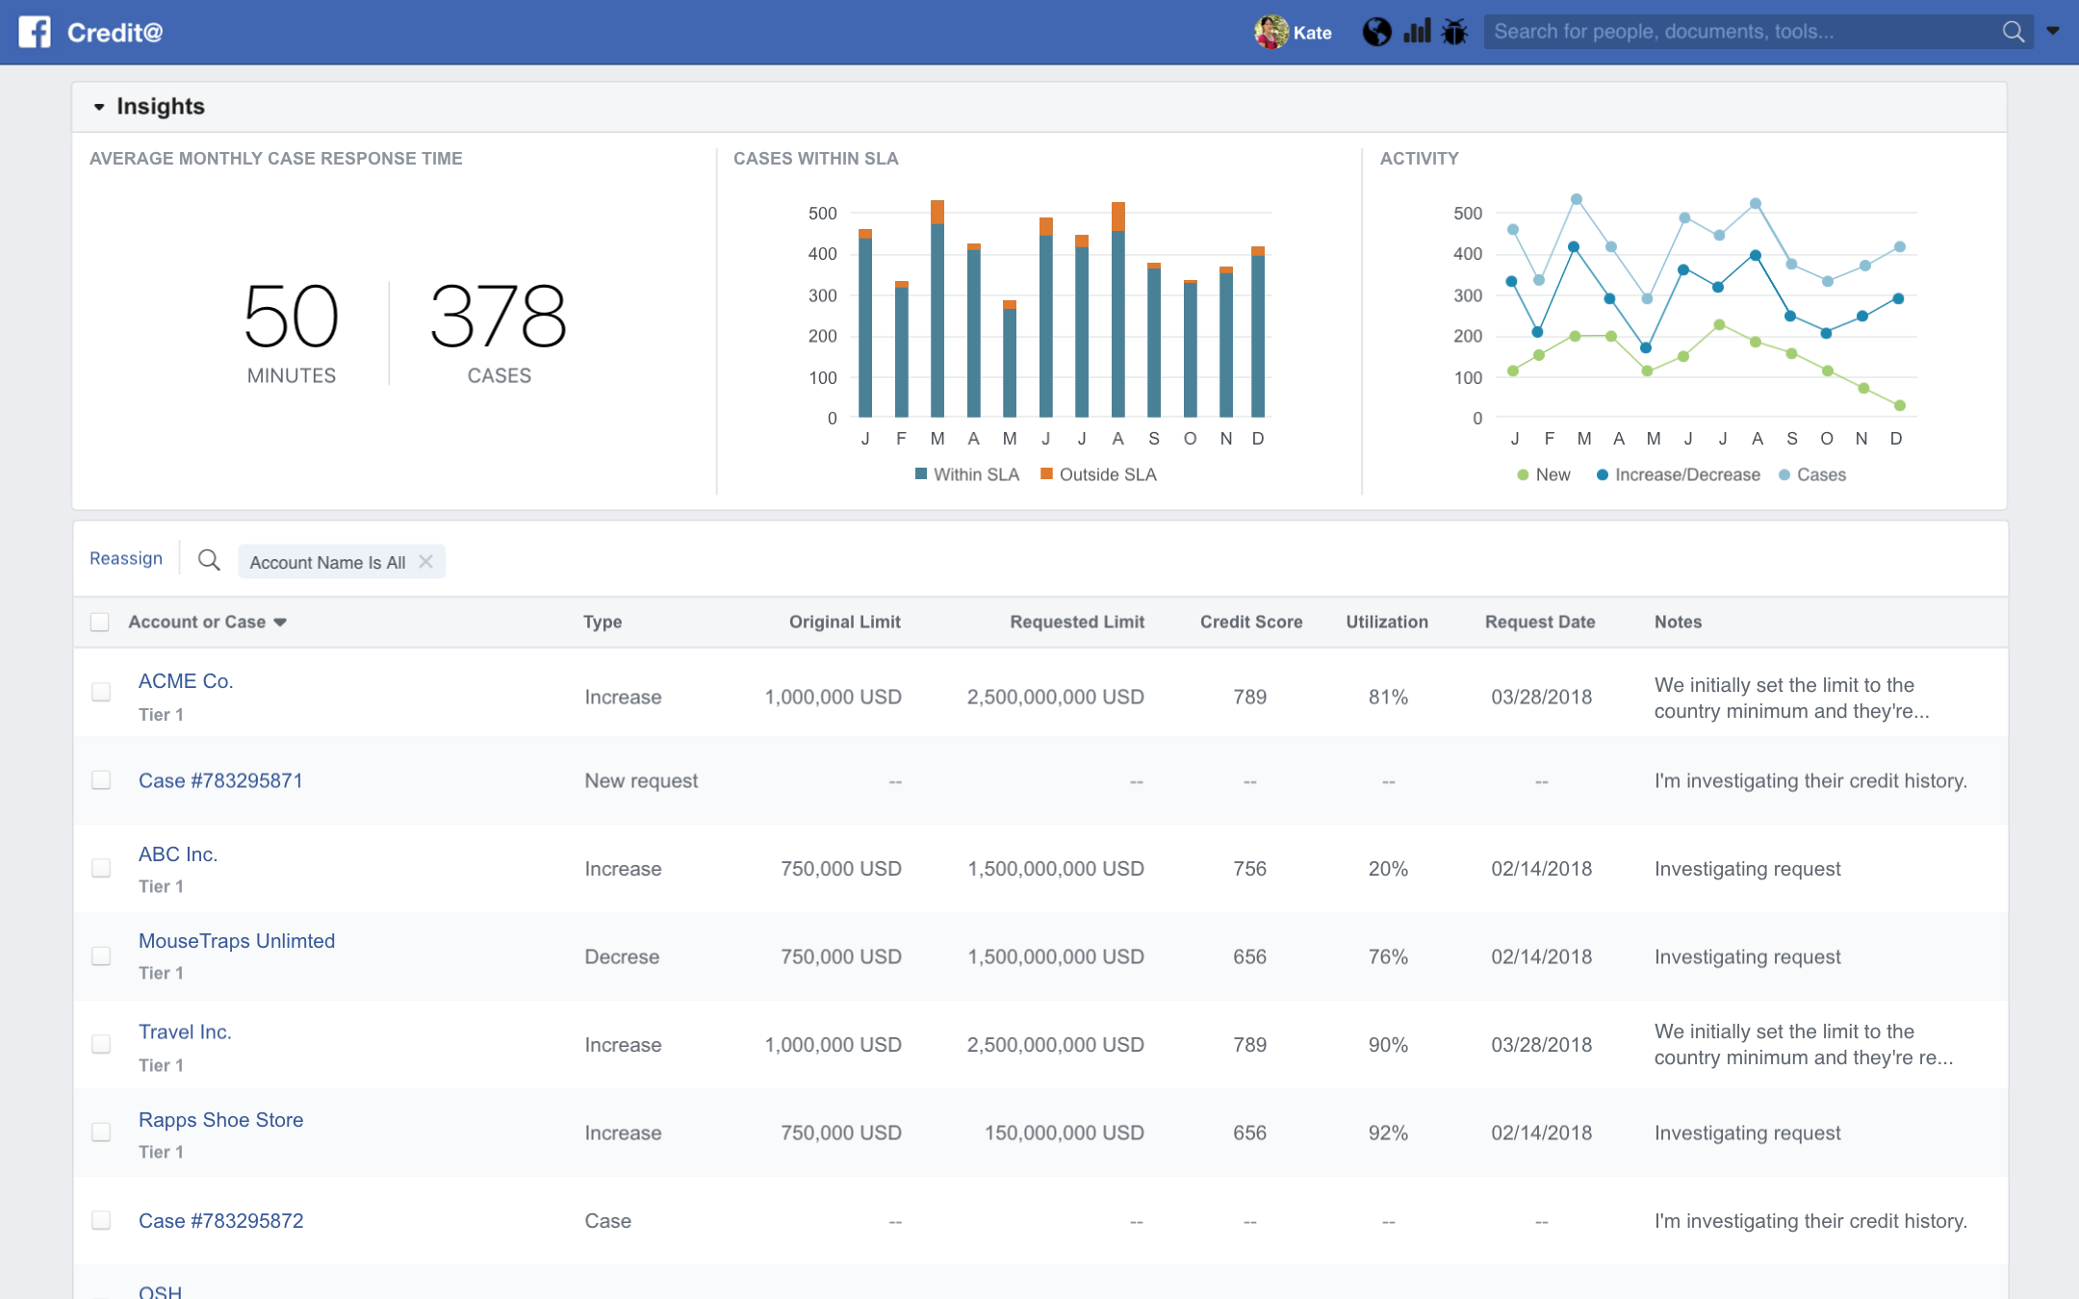This screenshot has height=1299, width=2079.
Task: Remove the Account Name Is All filter
Action: click(x=426, y=561)
